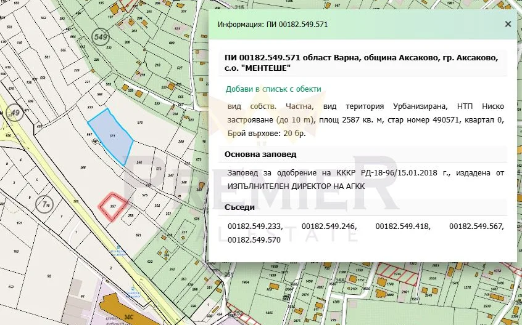
Task: Select the blue highlighted parcel 571
Action: (x=112, y=137)
